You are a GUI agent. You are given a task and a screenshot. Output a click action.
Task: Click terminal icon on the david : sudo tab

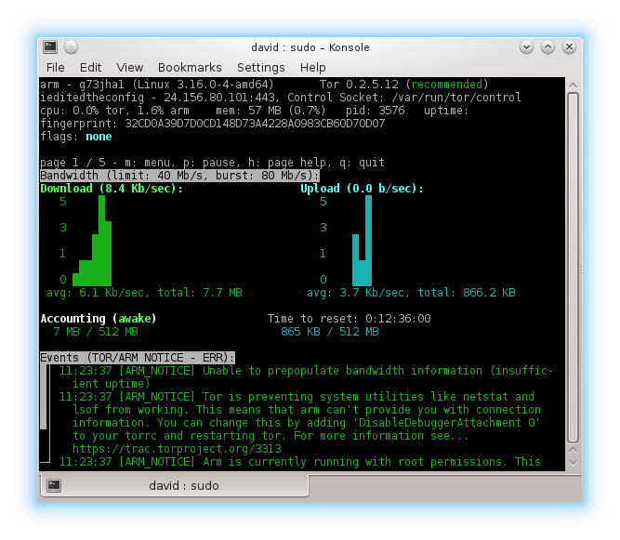(x=54, y=485)
